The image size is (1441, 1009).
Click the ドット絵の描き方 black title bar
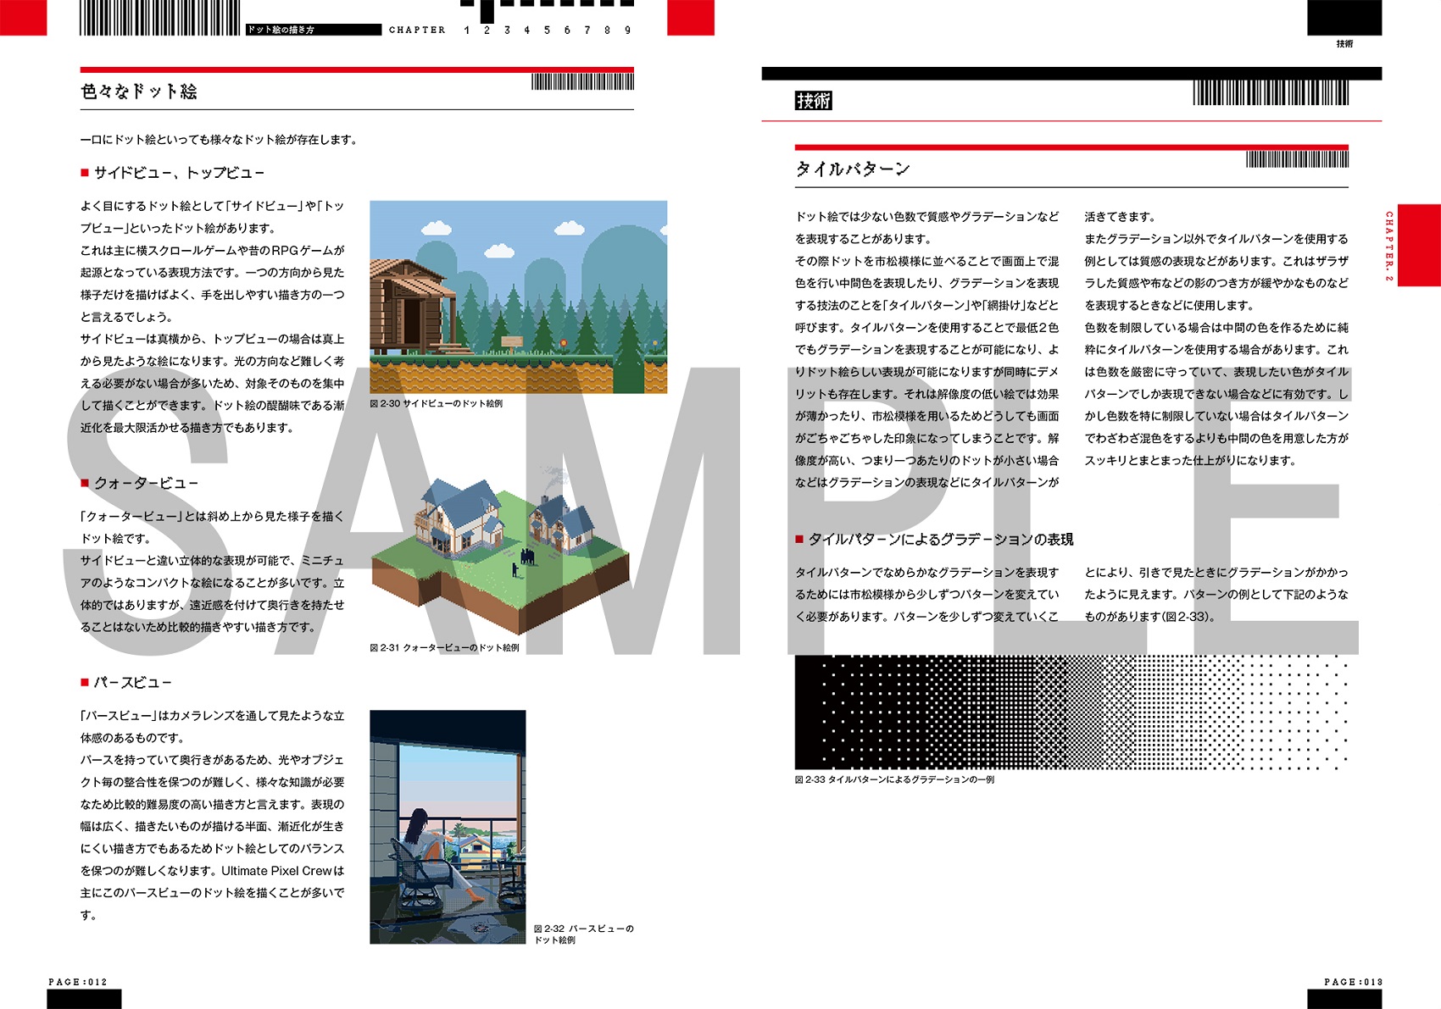tap(313, 30)
